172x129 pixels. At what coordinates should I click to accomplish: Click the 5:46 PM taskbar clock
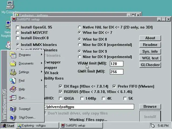click(163, 126)
